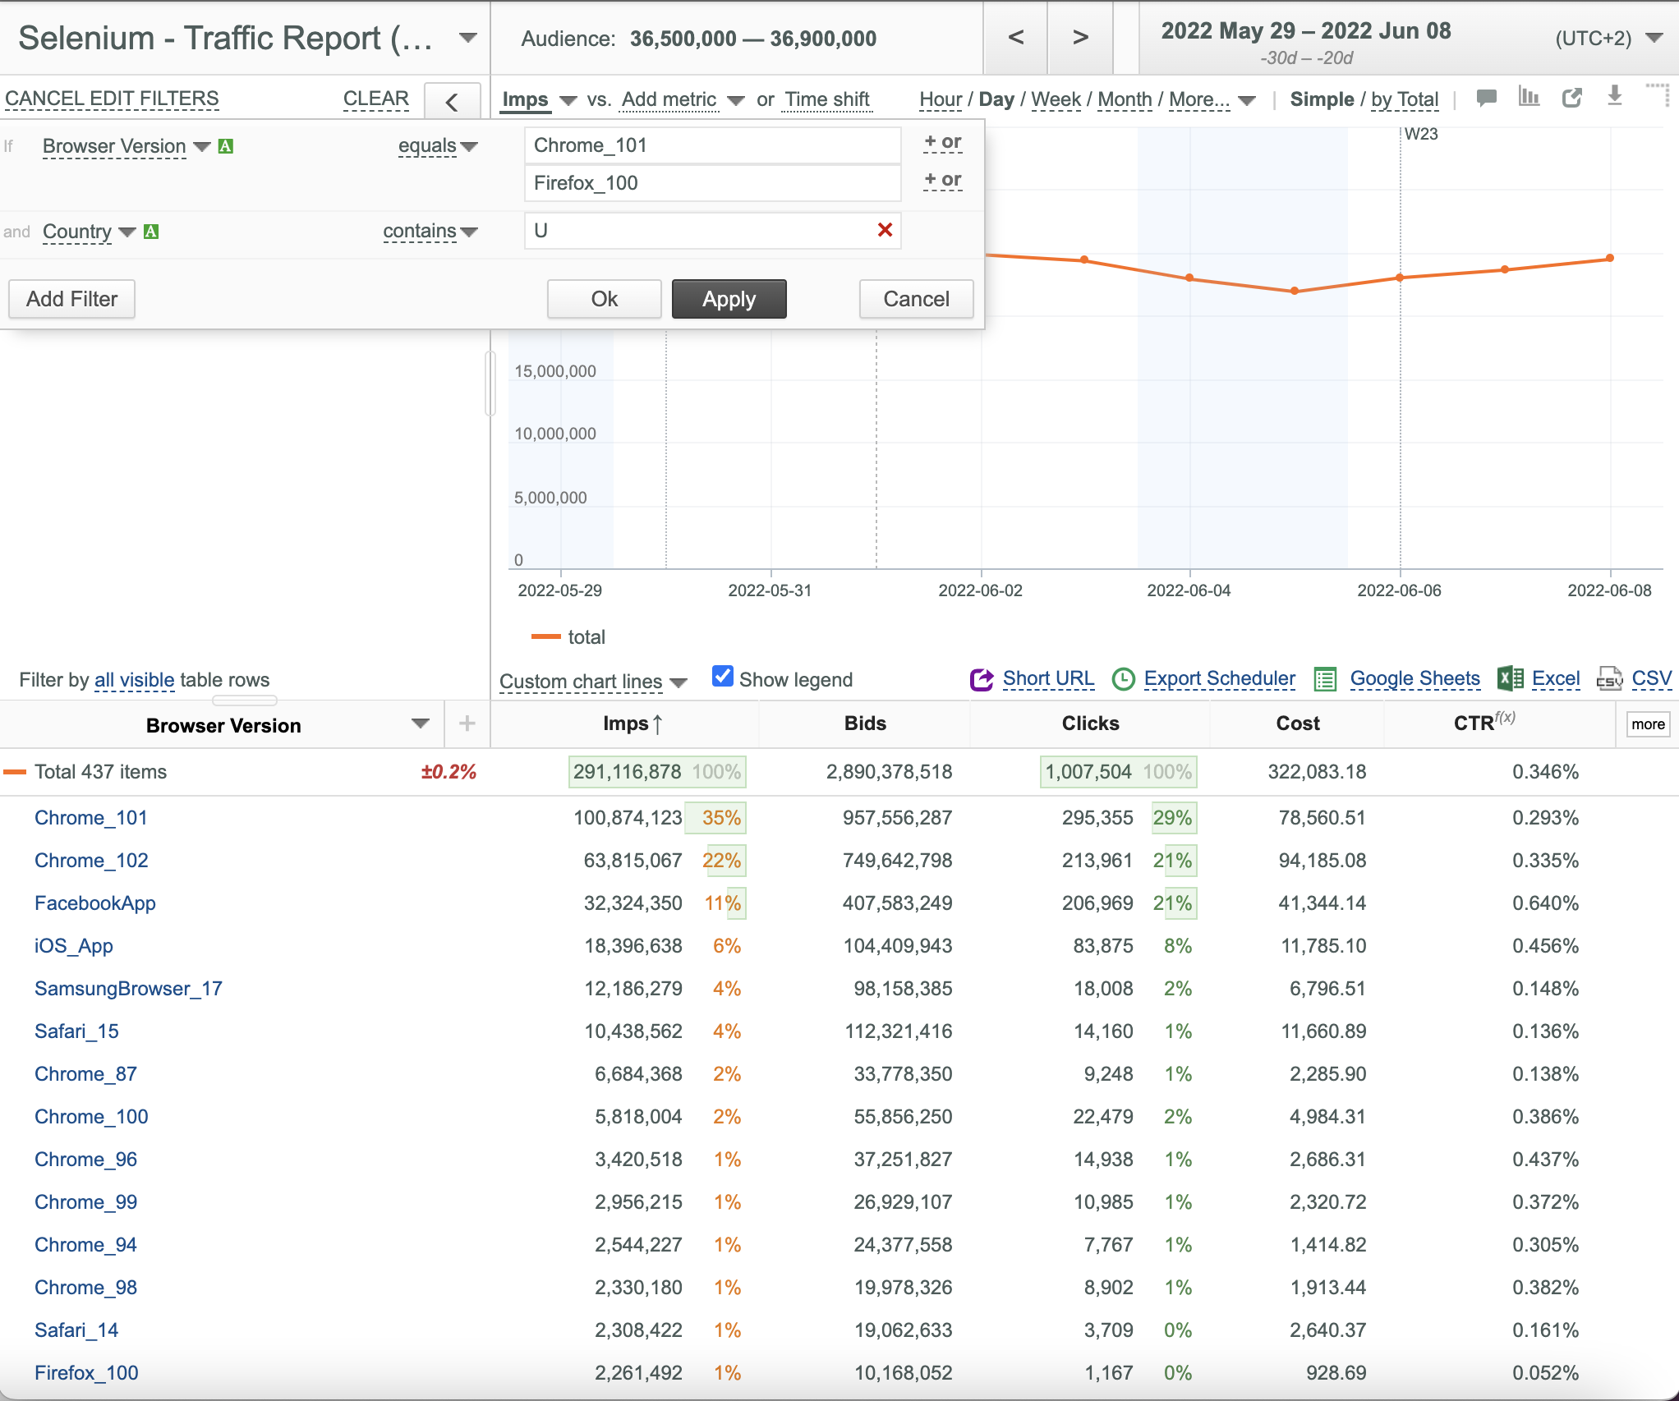Click the orange line marker beside Total 437 items
The height and width of the screenshot is (1401, 1679).
[16, 772]
